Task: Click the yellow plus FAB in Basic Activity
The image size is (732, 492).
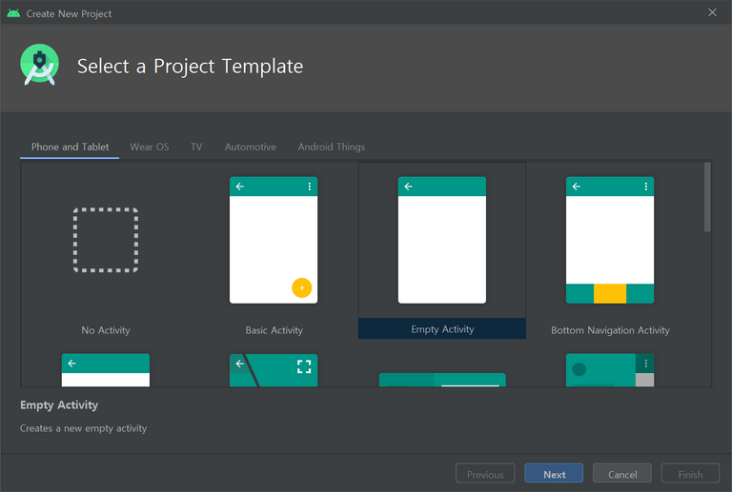Action: point(302,288)
